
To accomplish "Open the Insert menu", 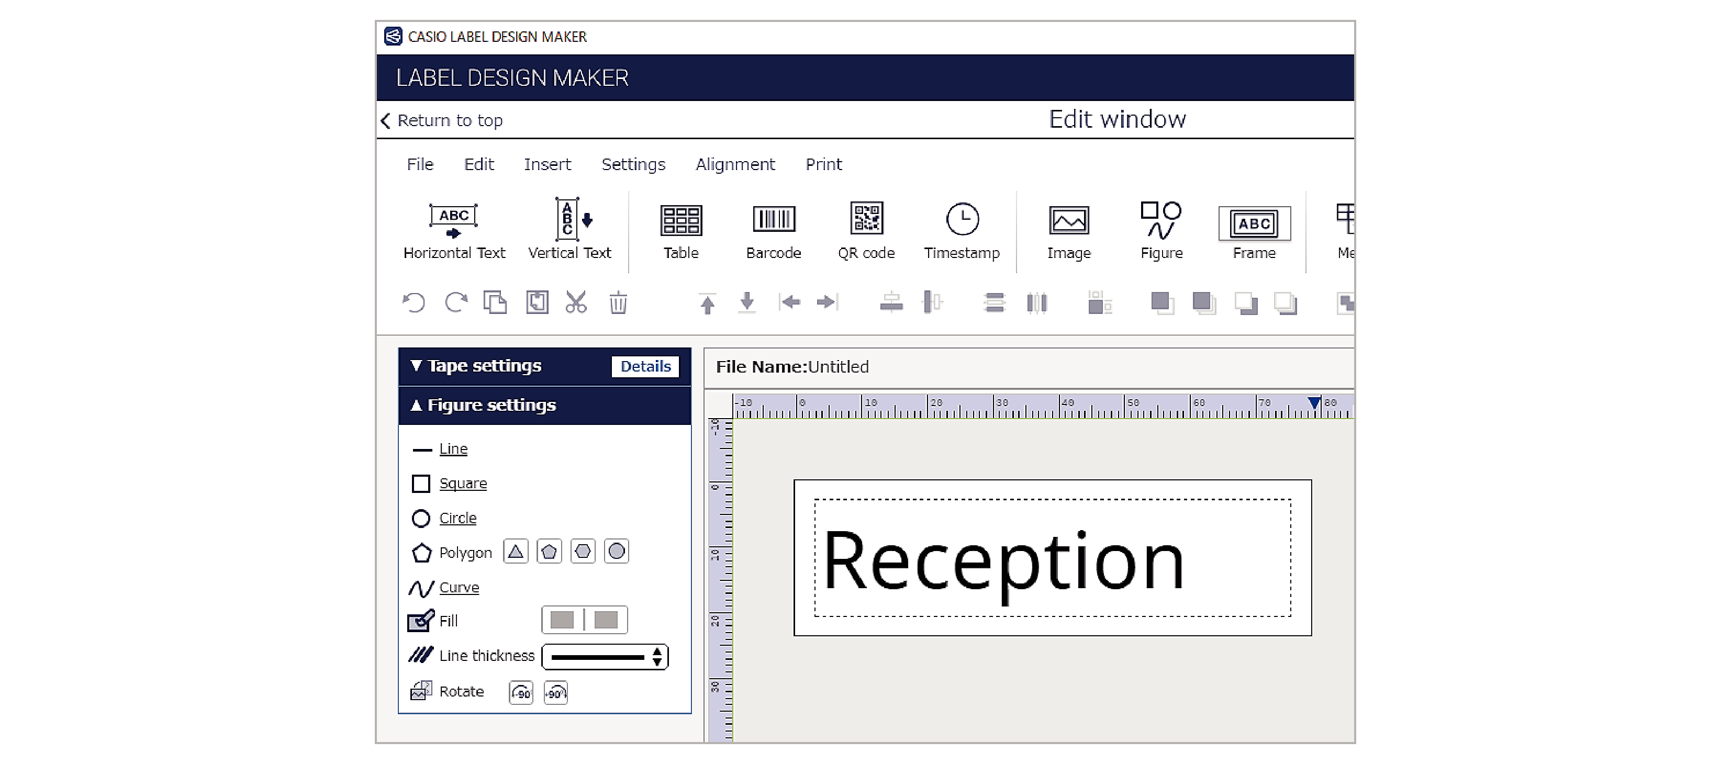I will (547, 164).
